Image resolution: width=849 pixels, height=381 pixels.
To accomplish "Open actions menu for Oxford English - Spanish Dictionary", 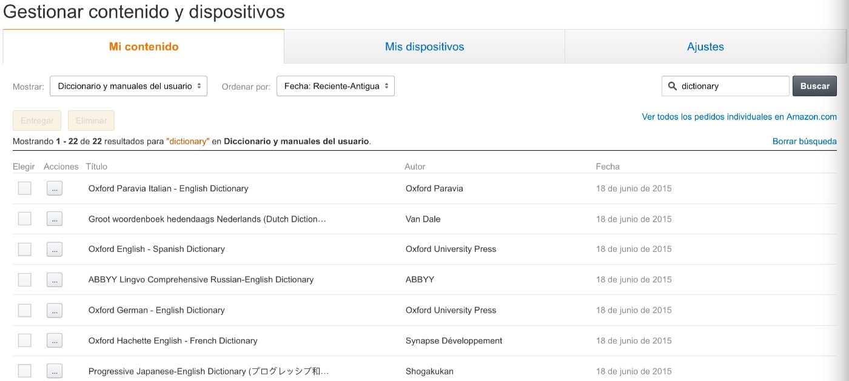I will (55, 249).
